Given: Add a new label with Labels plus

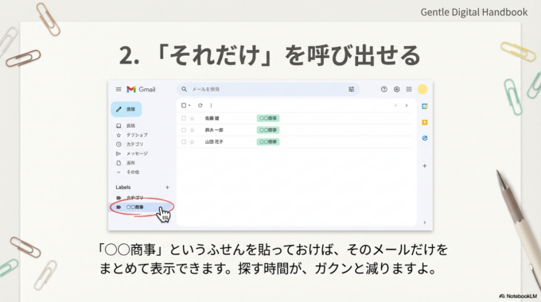Looking at the screenshot, I should pyautogui.click(x=167, y=188).
